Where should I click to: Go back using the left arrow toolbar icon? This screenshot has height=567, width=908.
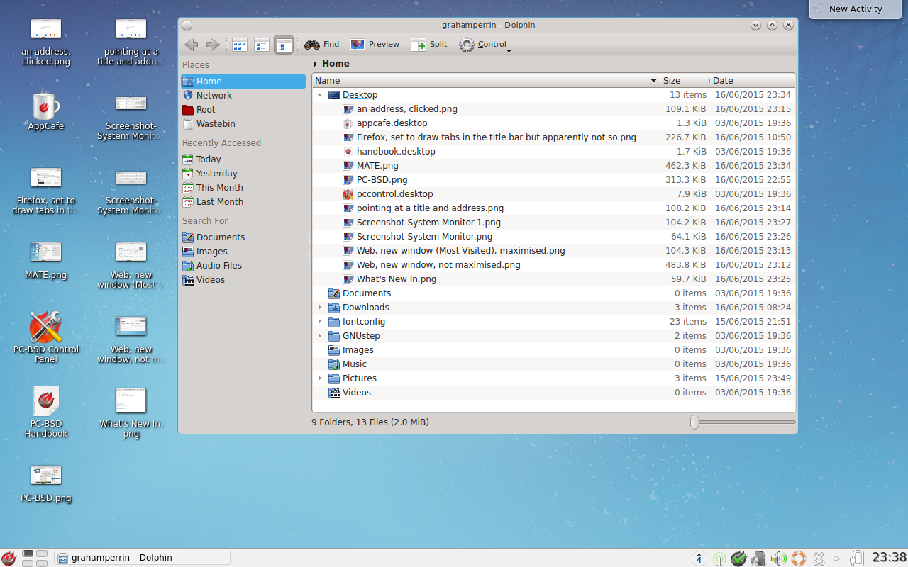(191, 45)
